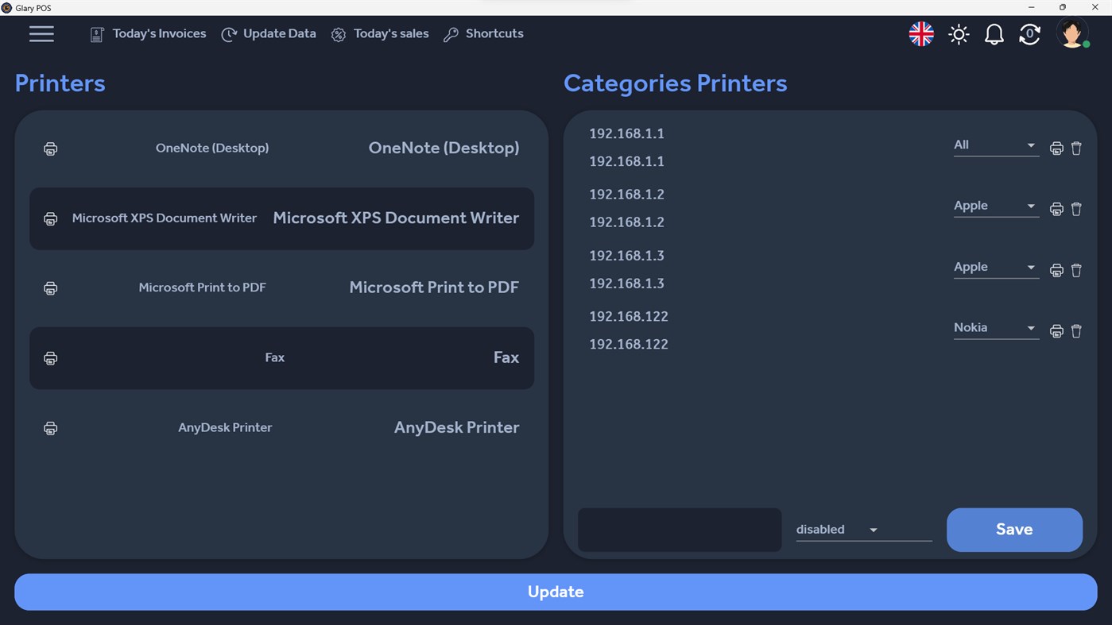
Task: Click the sync refresh counter icon
Action: pos(1029,34)
